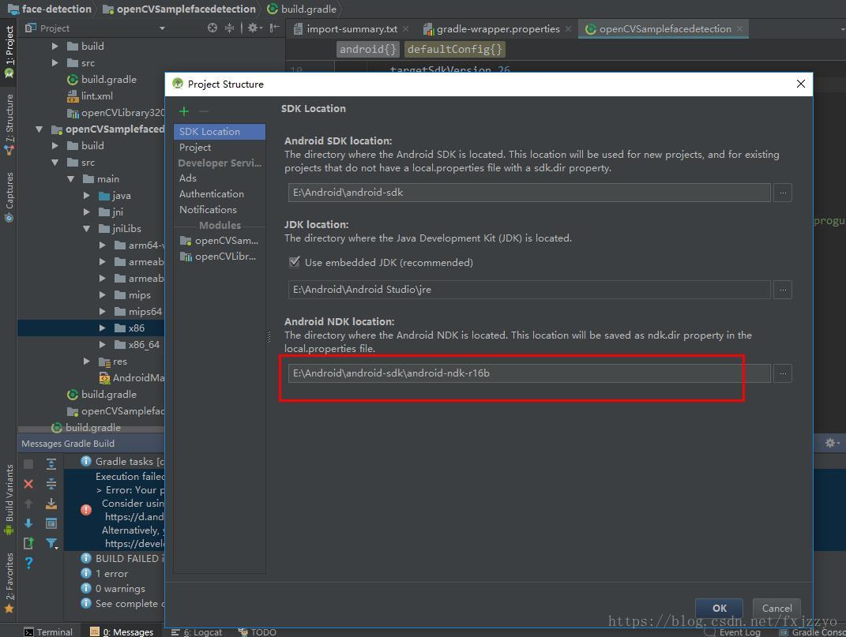
Task: Click OK in Project Structure dialog
Action: click(x=719, y=608)
